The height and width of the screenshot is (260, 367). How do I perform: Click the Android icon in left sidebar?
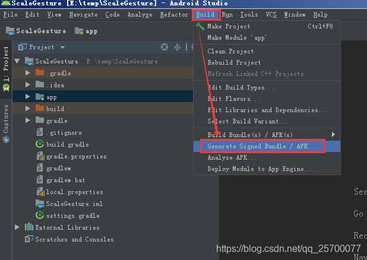pyautogui.click(x=6, y=87)
